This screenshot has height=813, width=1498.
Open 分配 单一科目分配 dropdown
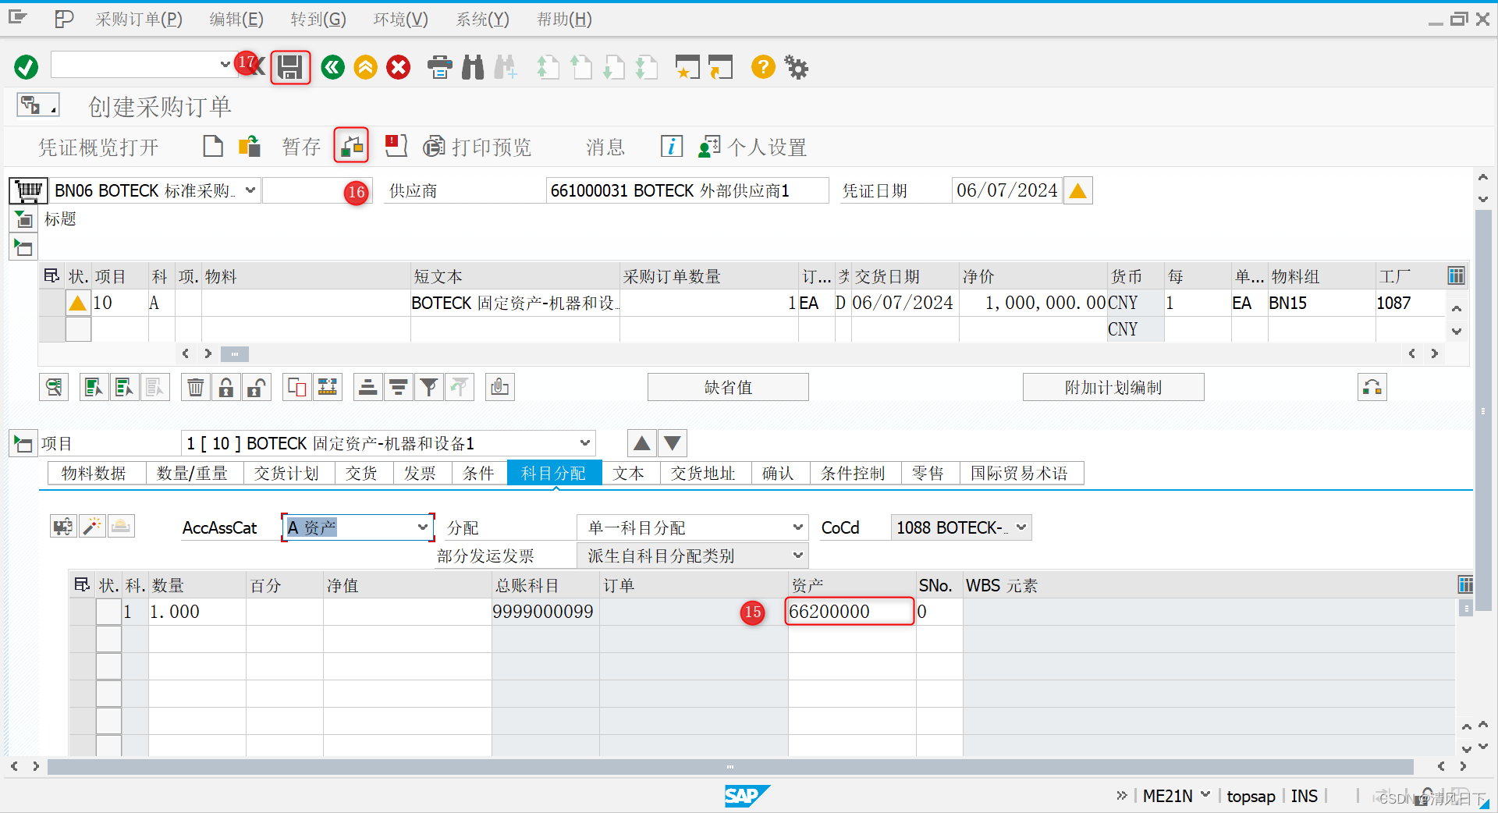pyautogui.click(x=797, y=527)
